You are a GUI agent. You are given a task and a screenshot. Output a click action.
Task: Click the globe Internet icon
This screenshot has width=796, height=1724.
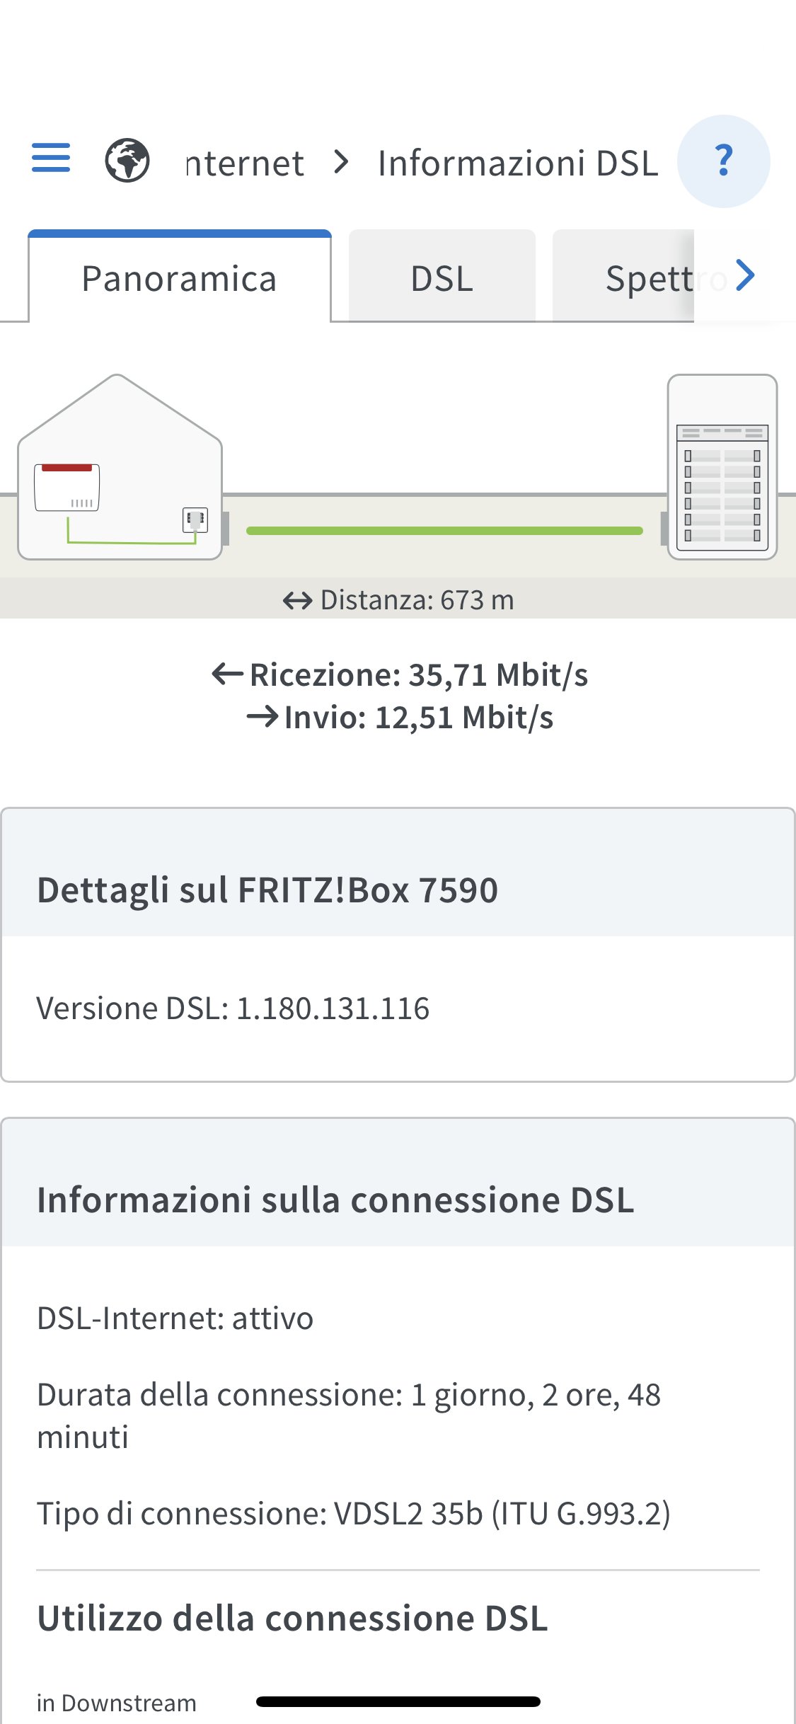click(127, 161)
